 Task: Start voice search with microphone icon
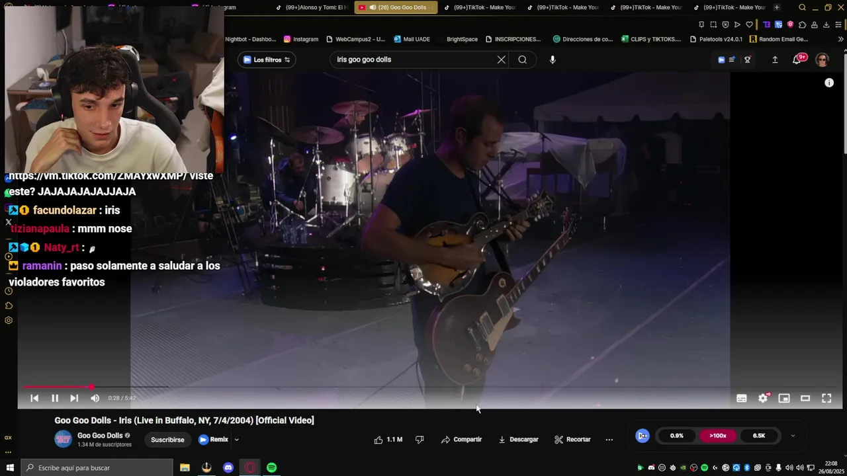point(553,59)
